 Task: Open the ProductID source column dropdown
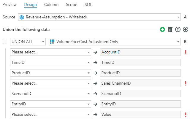50,73
